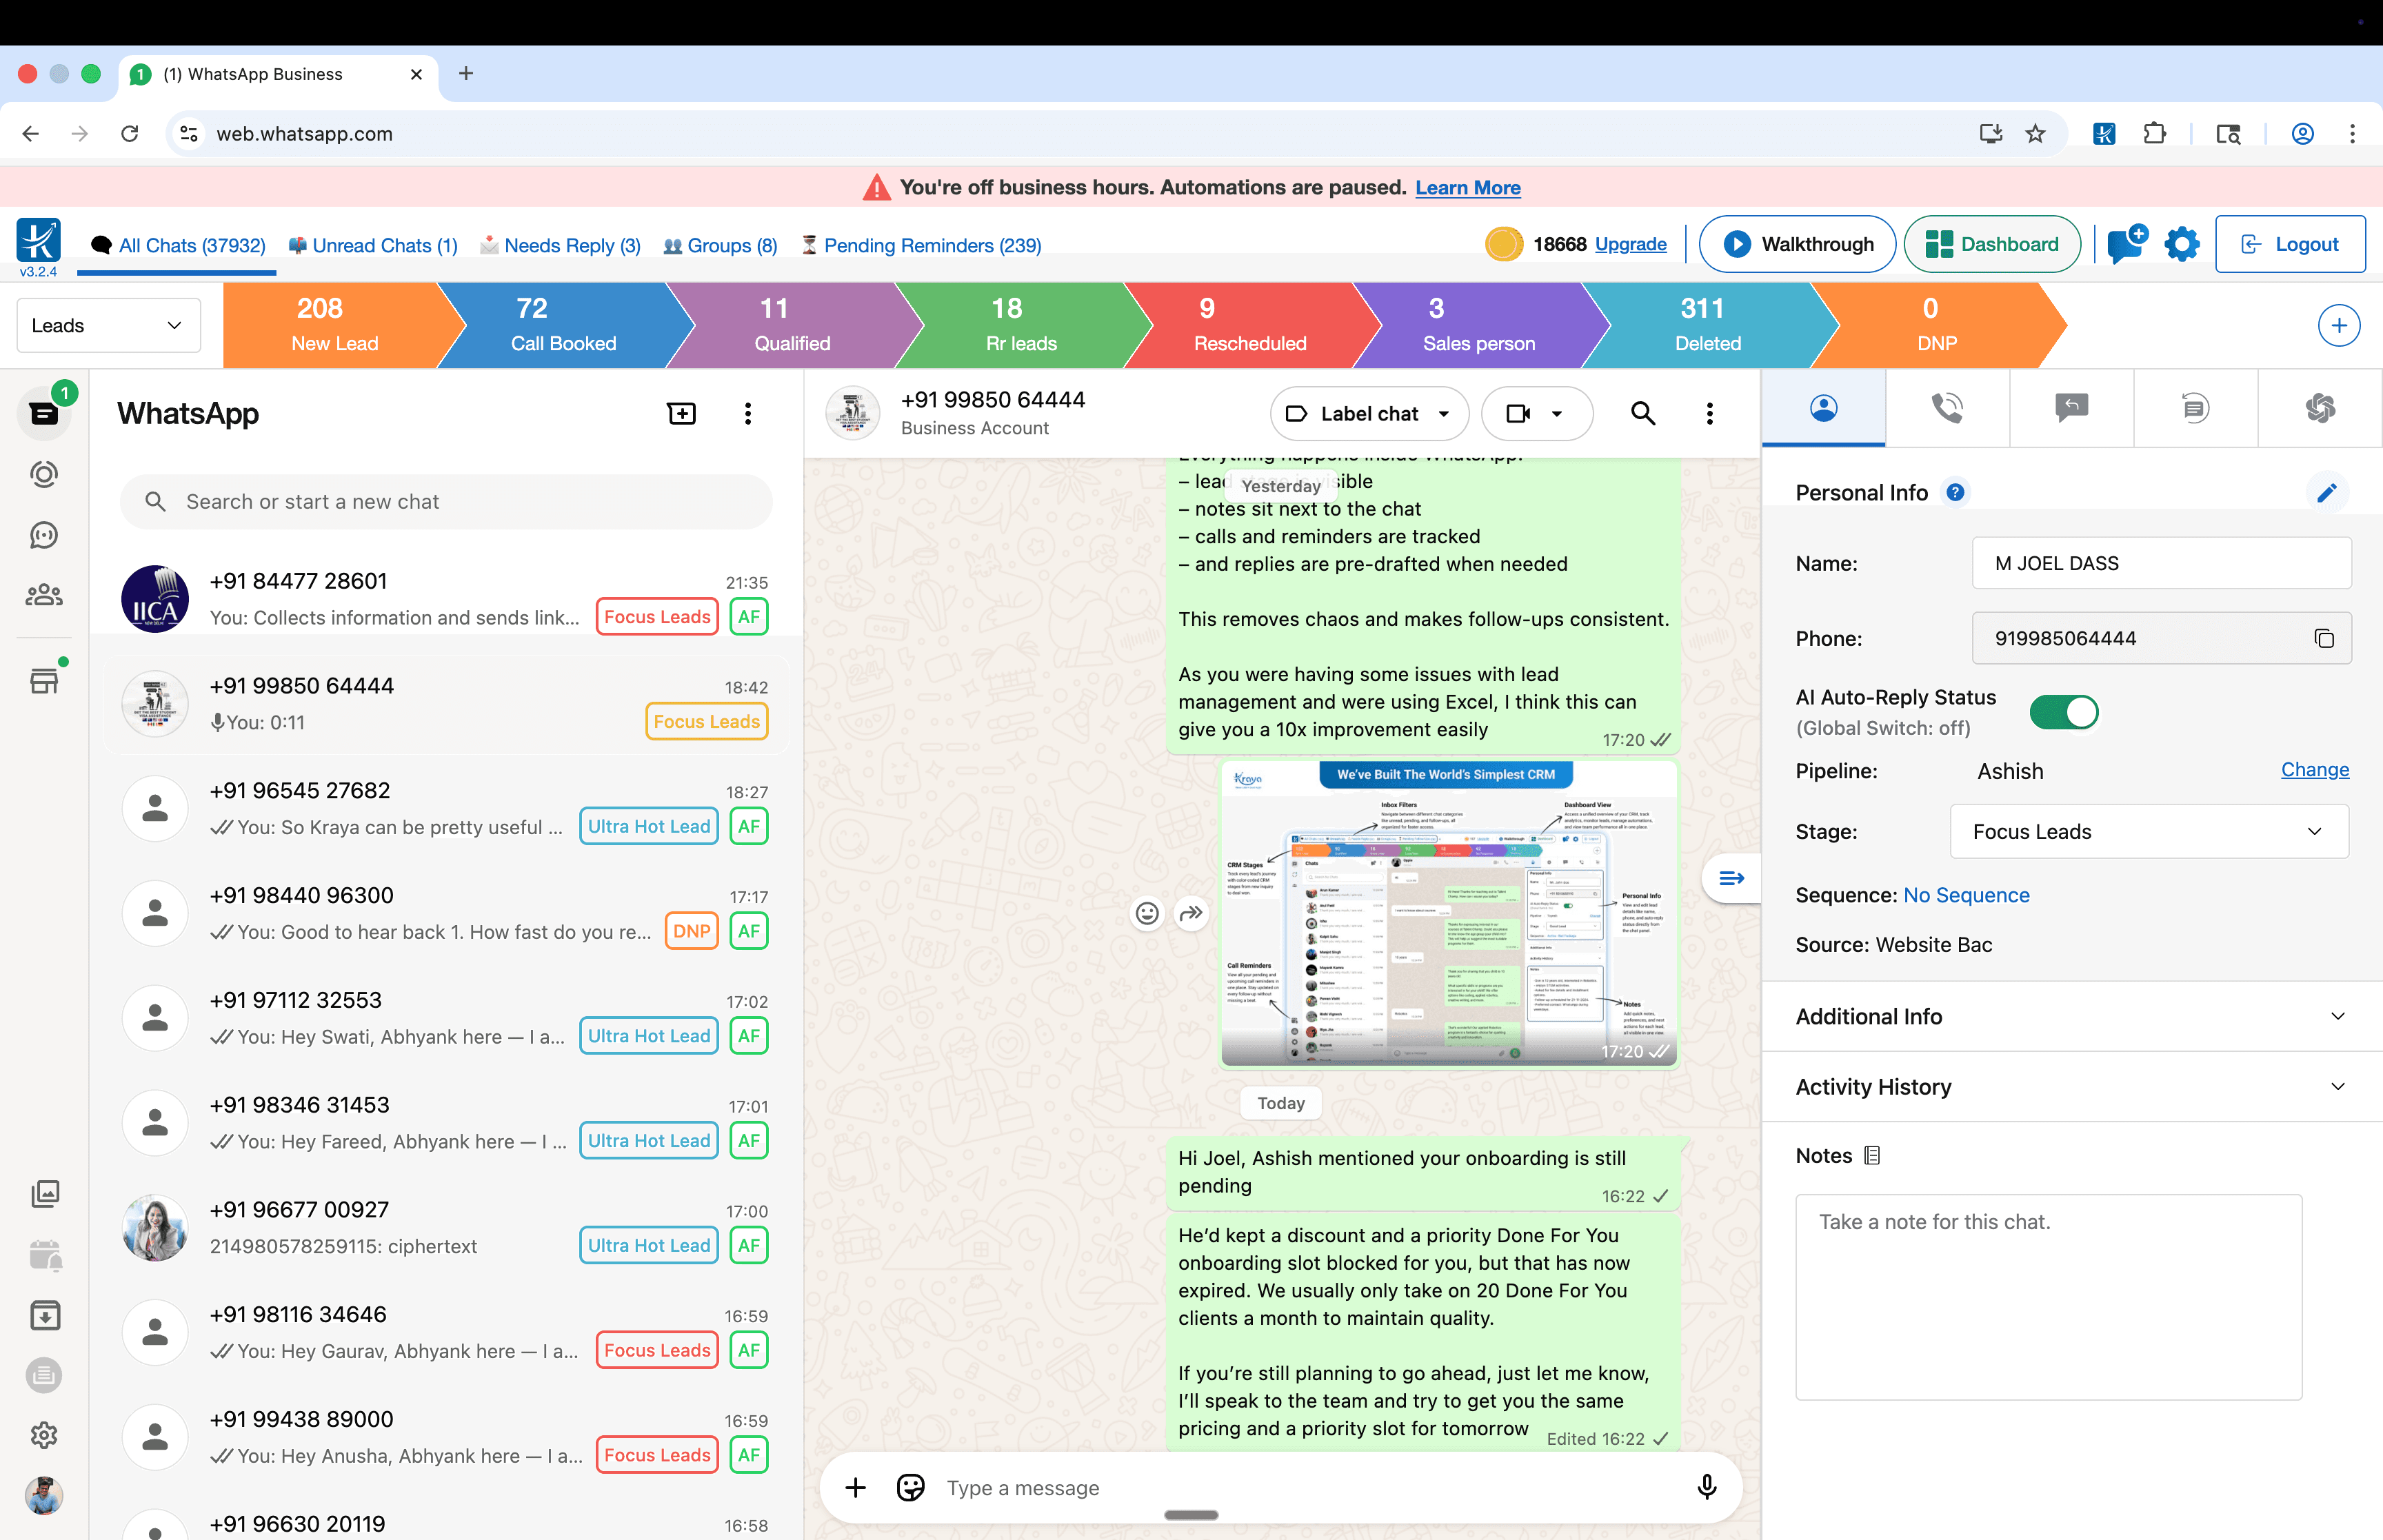Select the Deleted stage with 311
Viewport: 2383px width, 1540px height.
1707,325
